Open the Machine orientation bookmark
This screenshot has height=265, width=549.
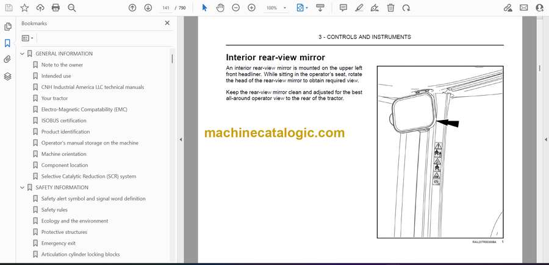click(63, 154)
